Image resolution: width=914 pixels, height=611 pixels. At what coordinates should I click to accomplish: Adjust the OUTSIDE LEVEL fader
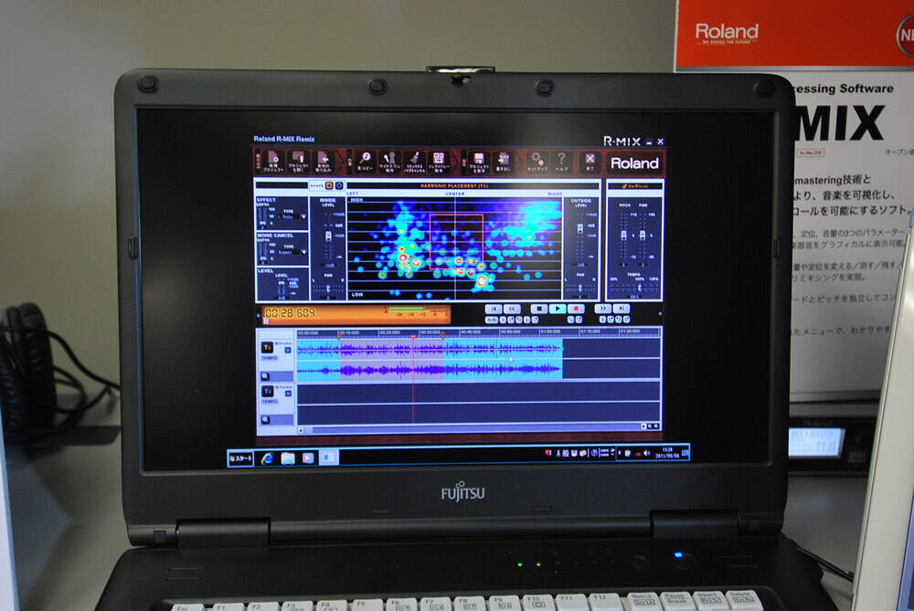[x=580, y=229]
